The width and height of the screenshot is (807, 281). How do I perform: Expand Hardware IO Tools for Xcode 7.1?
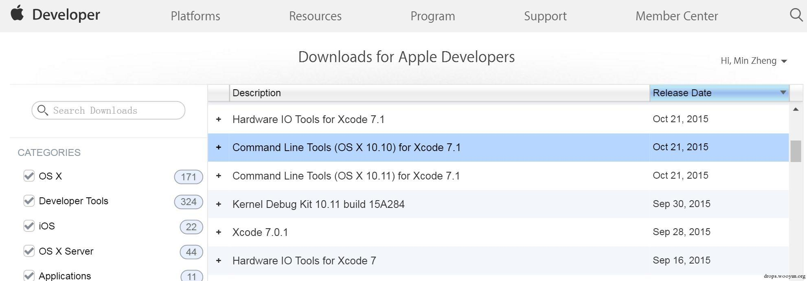219,119
